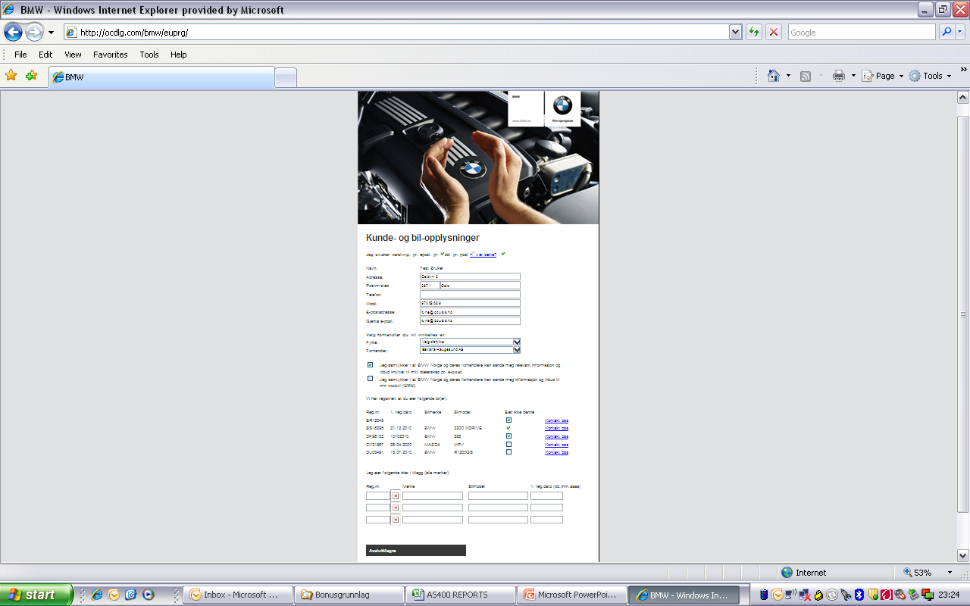The width and height of the screenshot is (970, 606).
Task: Click the Google search box
Action: (x=861, y=32)
